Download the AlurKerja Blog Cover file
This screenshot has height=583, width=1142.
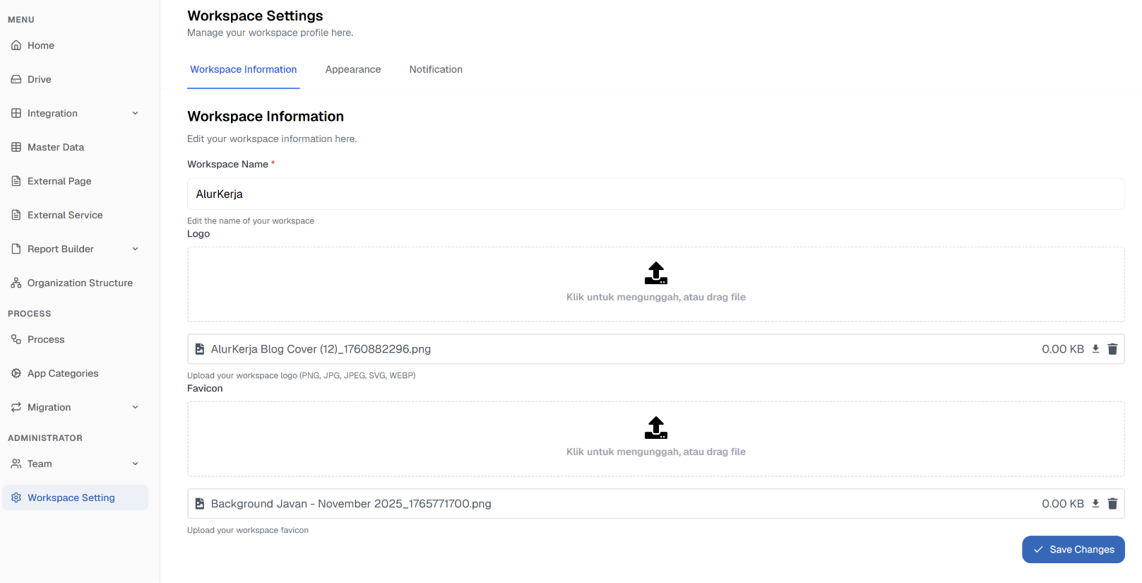(1095, 349)
